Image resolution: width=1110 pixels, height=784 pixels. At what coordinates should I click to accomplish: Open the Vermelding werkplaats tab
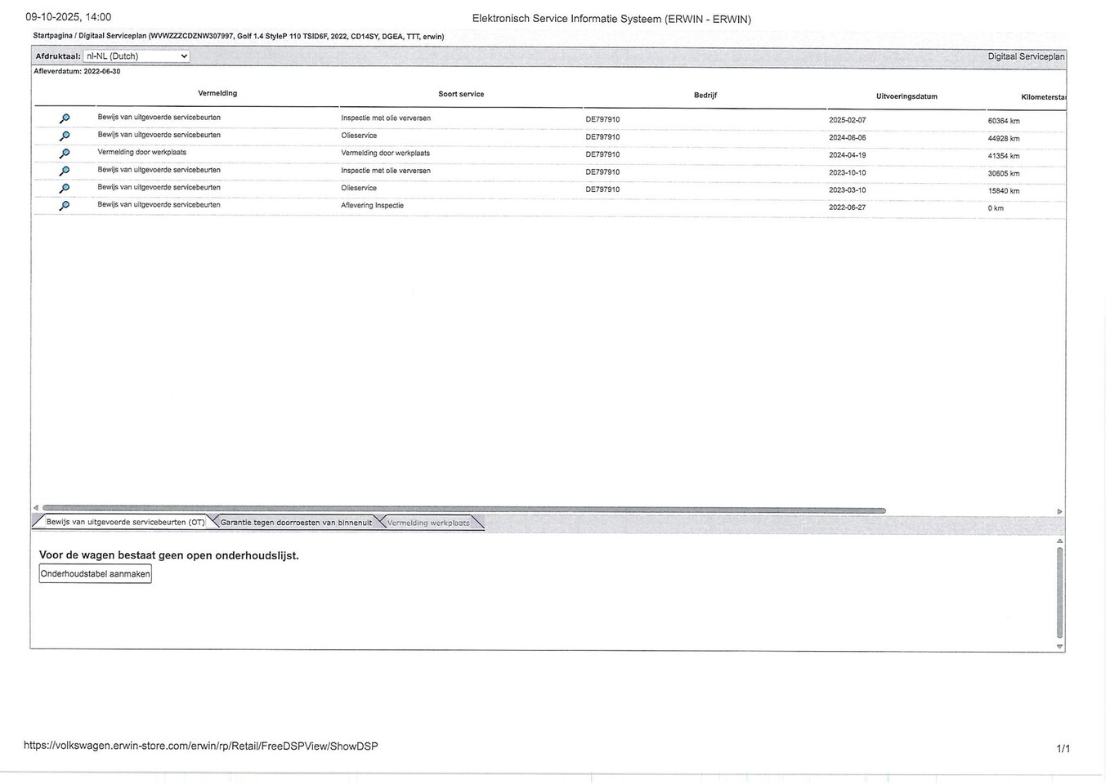point(428,523)
